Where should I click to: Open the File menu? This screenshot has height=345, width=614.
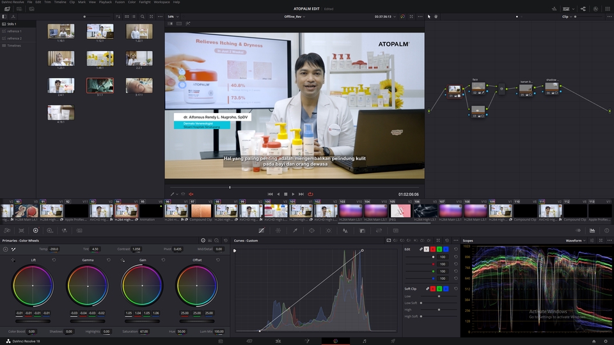click(x=30, y=2)
